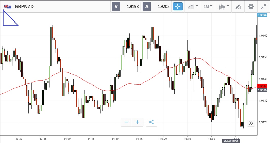This screenshot has height=143, width=270.
Task: Click the 22/03 15:42 time marker
Action: tap(230, 140)
